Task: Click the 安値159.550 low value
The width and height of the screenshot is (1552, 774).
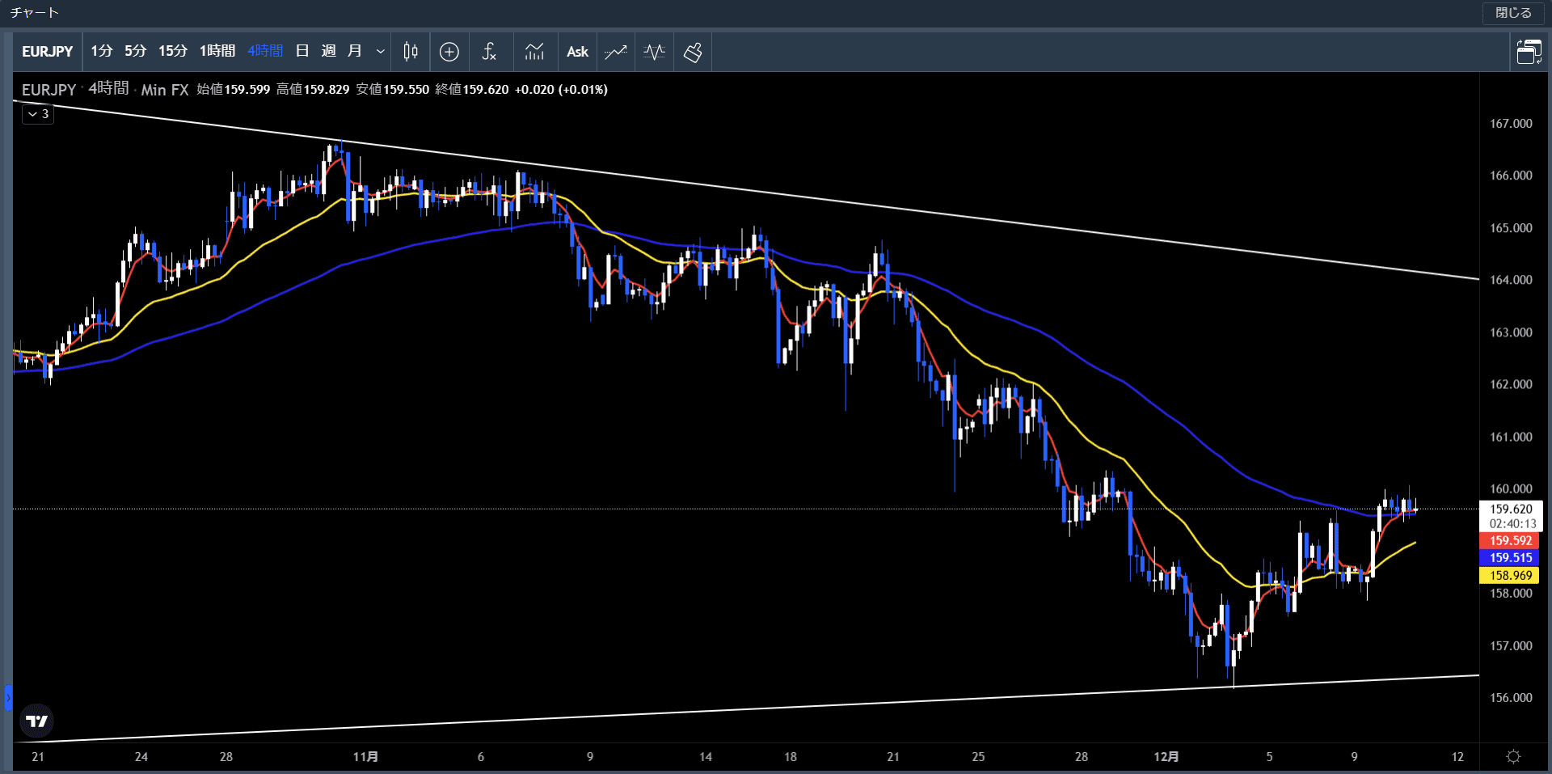Action: click(392, 89)
